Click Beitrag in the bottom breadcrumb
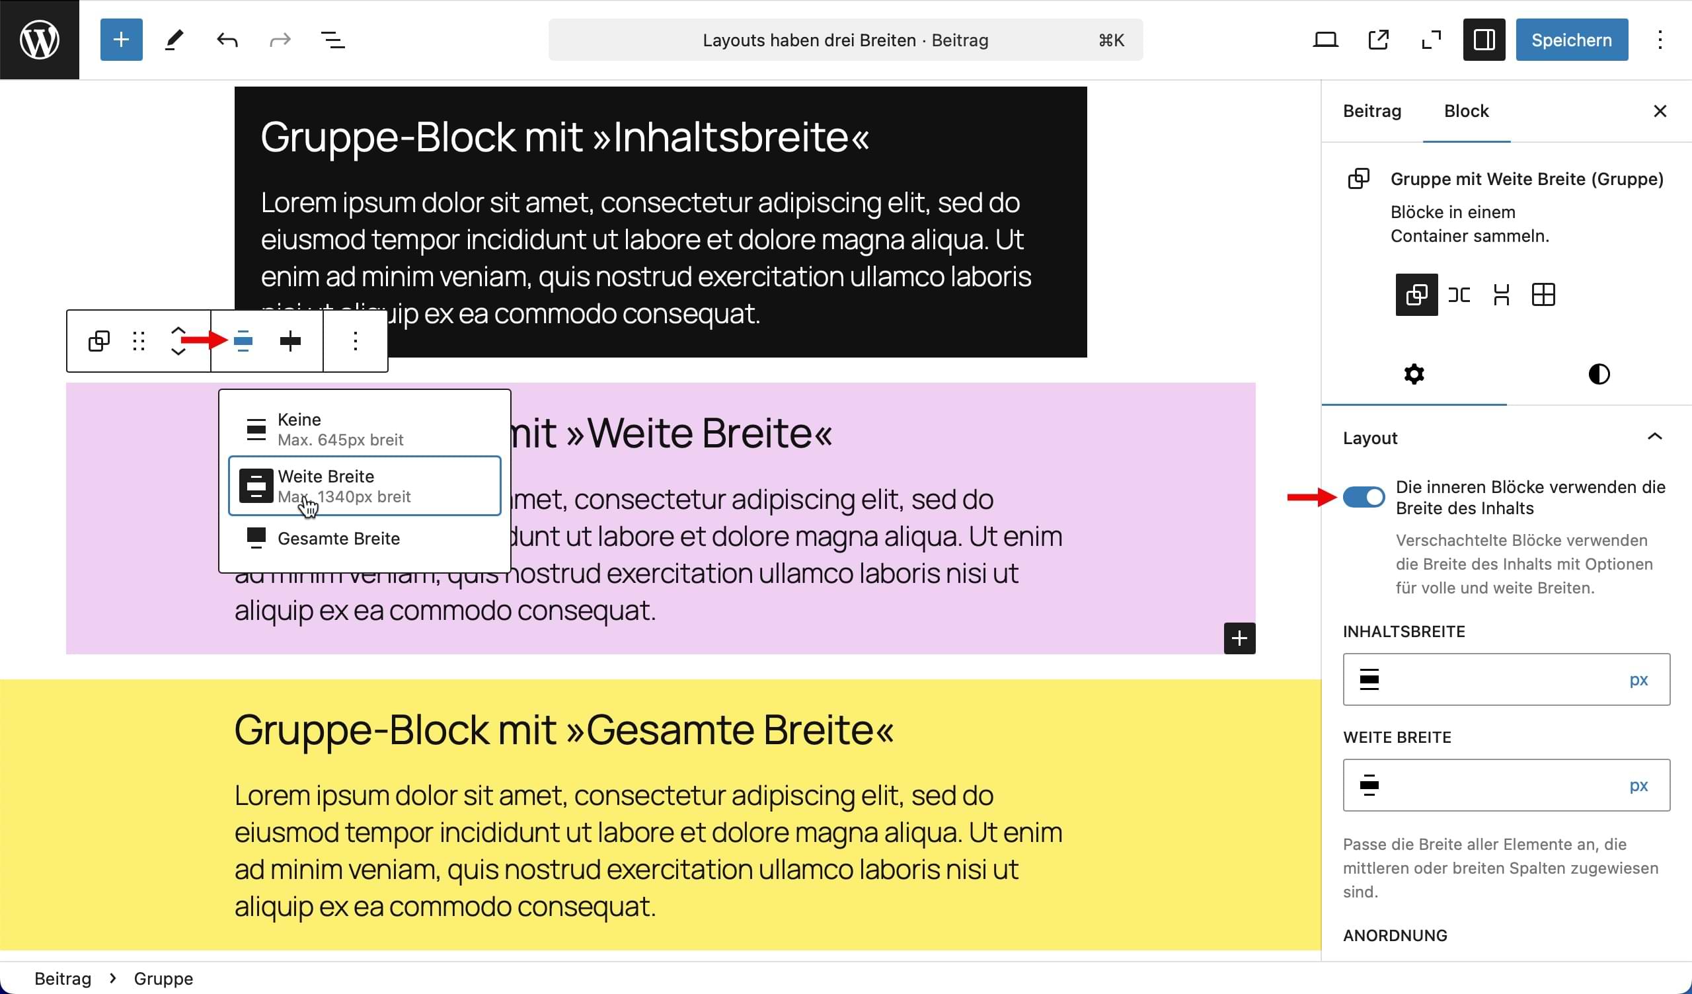 (62, 979)
